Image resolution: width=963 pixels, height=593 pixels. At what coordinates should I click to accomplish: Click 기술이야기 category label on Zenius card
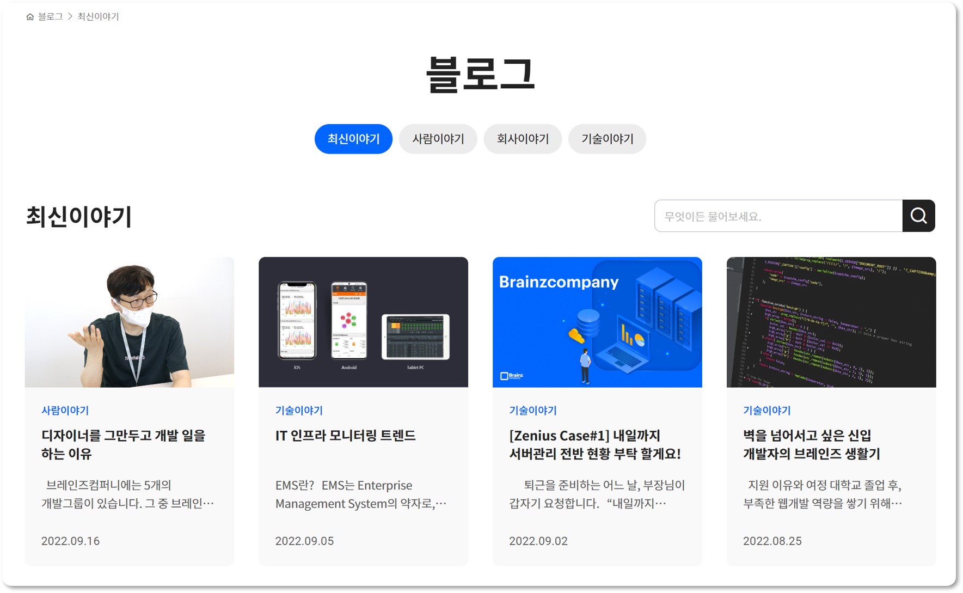(533, 411)
